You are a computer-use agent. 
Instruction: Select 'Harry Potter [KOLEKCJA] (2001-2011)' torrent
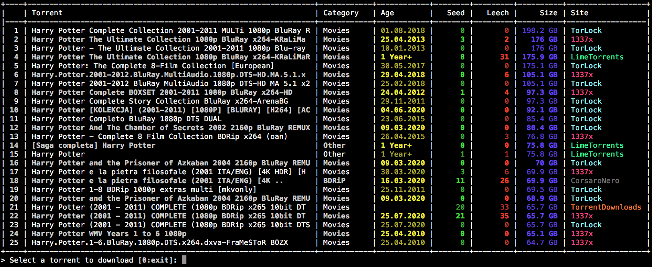click(171, 110)
